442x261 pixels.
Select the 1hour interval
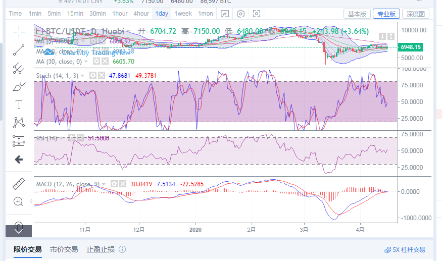coord(120,14)
